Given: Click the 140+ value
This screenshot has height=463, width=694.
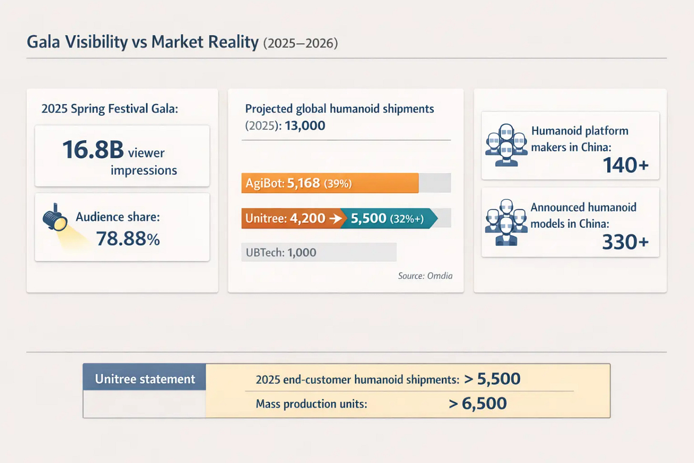Looking at the screenshot, I should [625, 165].
